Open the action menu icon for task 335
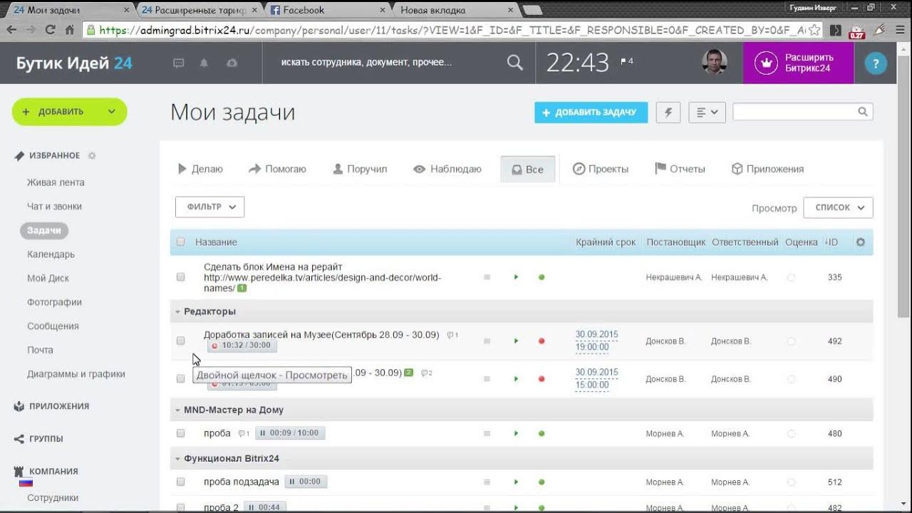This screenshot has width=912, height=513. coord(487,277)
